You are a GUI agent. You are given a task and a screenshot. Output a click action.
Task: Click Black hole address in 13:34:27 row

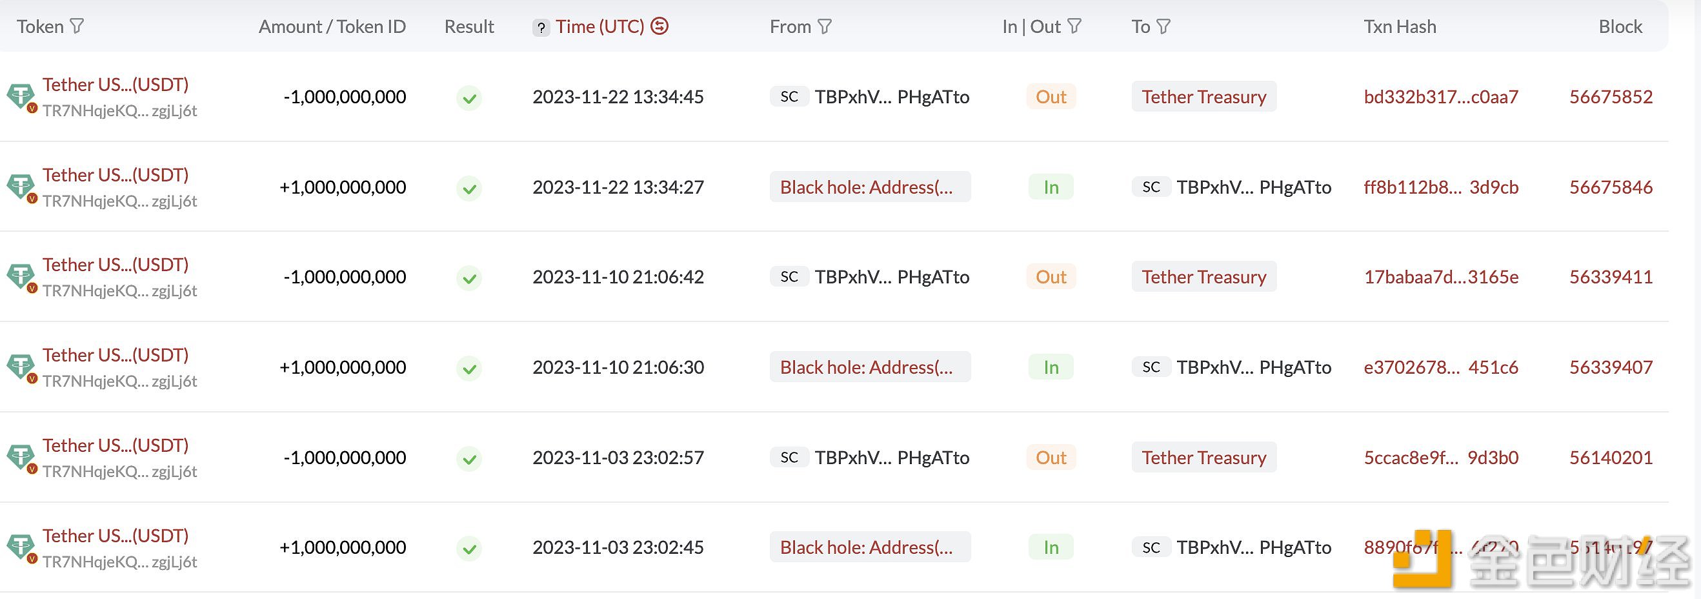click(x=870, y=187)
